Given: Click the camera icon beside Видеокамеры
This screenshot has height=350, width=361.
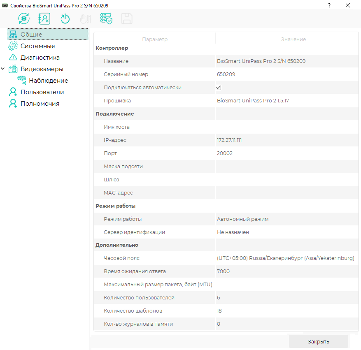Looking at the screenshot, I should (x=13, y=69).
